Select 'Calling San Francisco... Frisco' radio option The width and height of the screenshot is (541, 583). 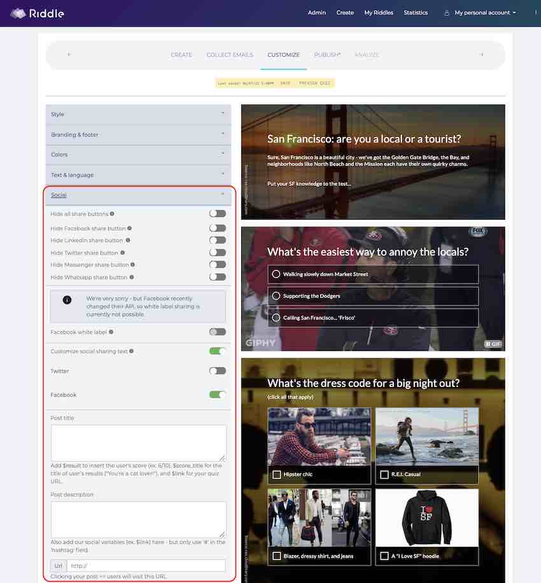pyautogui.click(x=276, y=318)
